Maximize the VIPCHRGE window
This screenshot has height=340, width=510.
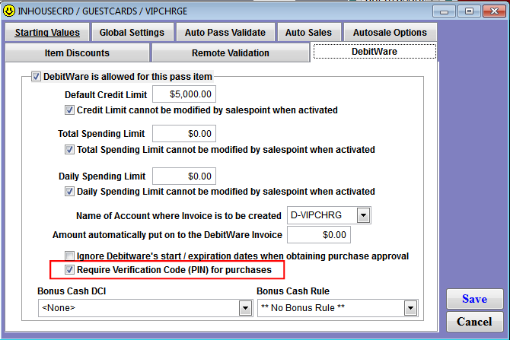(x=469, y=11)
